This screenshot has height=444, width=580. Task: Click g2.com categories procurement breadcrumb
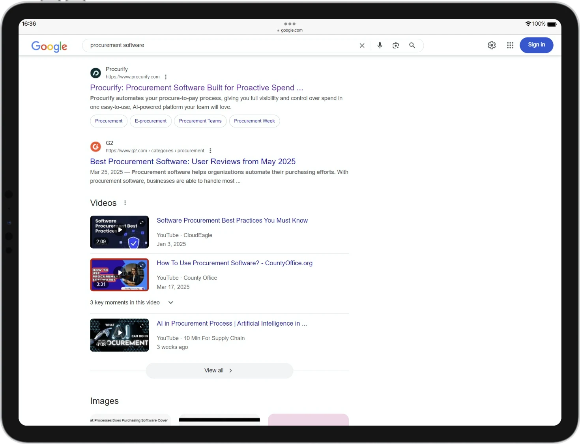tap(155, 151)
